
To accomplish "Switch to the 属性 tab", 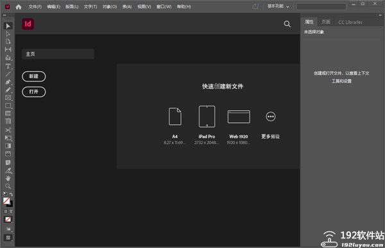I will pos(309,22).
